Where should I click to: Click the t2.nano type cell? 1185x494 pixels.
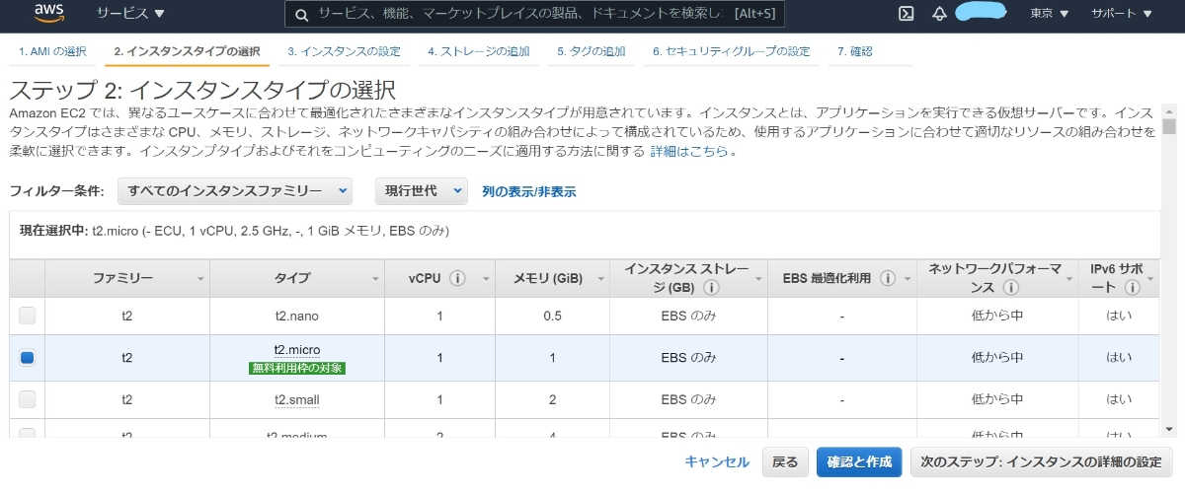coord(297,316)
